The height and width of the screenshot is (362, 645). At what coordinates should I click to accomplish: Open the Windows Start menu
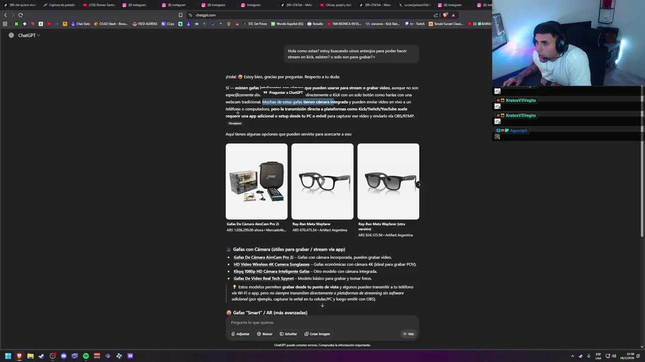(x=8, y=356)
